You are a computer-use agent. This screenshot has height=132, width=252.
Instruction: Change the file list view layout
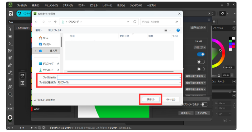166,30
